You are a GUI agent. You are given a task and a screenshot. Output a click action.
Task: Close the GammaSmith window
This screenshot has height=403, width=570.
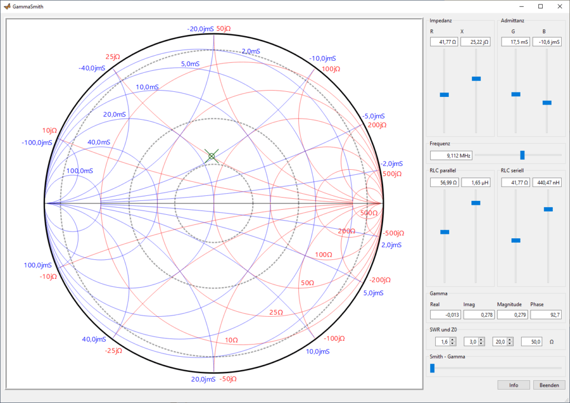[x=560, y=7]
